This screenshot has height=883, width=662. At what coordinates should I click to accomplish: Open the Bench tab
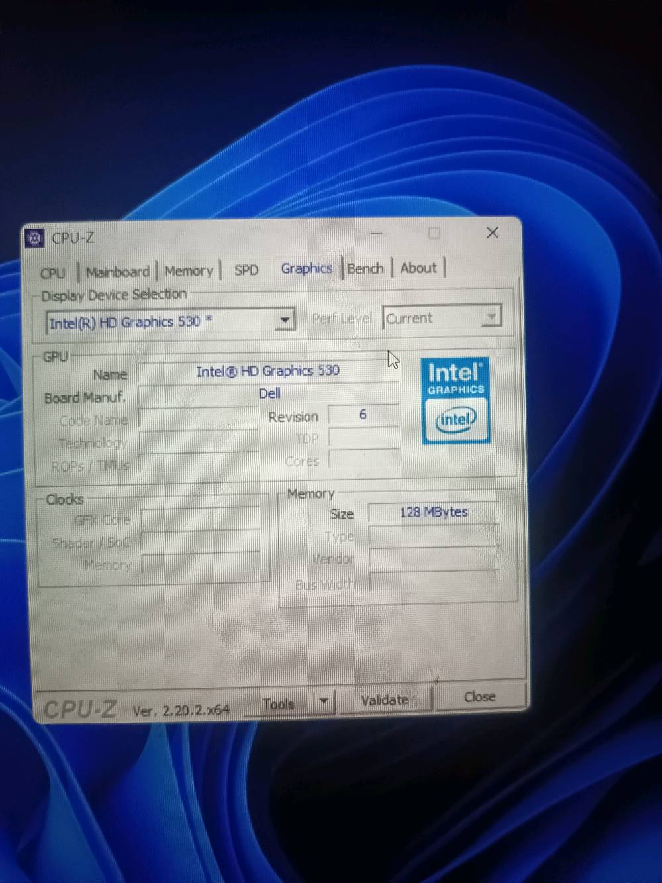pos(365,268)
